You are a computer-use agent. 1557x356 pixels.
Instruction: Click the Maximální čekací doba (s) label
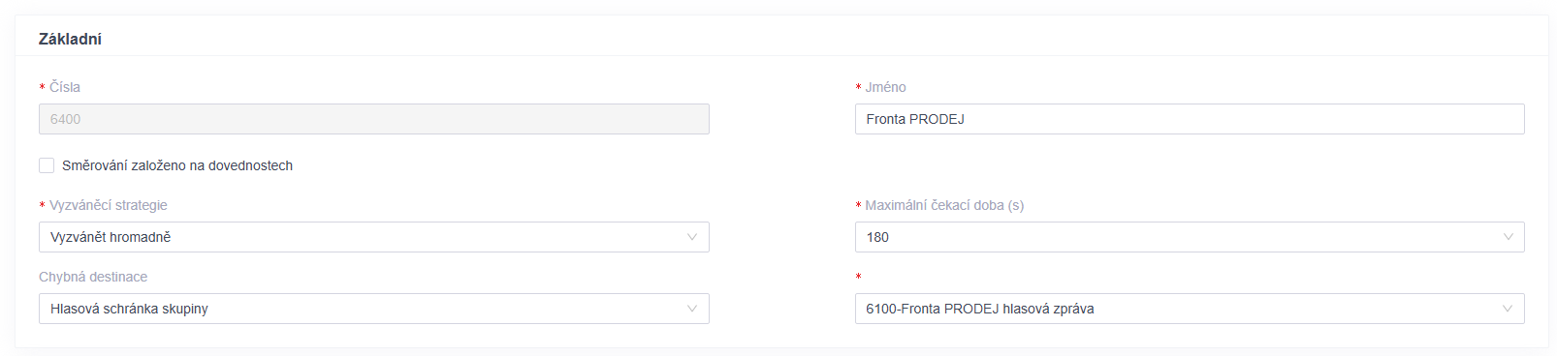click(945, 205)
